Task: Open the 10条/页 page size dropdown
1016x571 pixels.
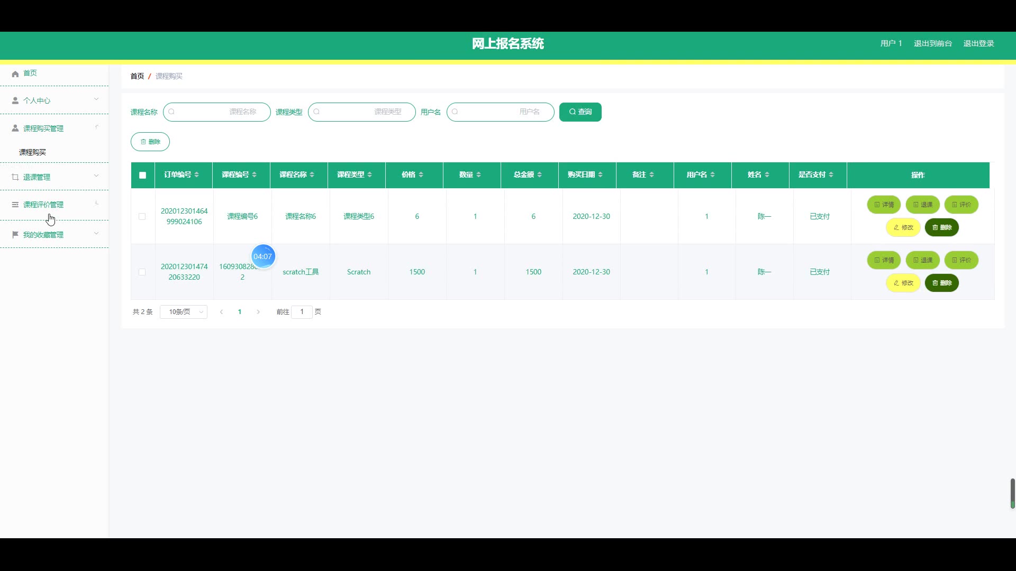Action: click(x=184, y=312)
